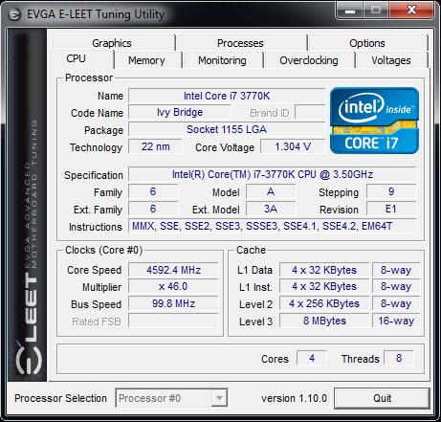
Task: Click the Stepping value 9
Action: (391, 191)
